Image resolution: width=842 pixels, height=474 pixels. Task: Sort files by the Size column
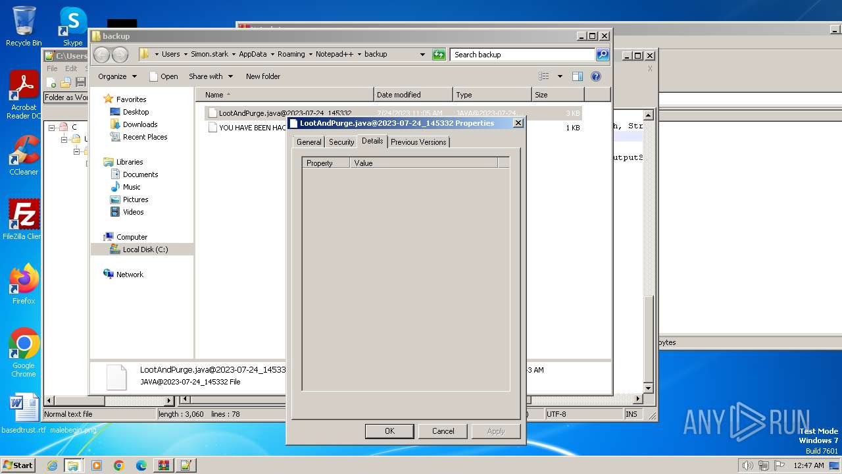[x=558, y=95]
